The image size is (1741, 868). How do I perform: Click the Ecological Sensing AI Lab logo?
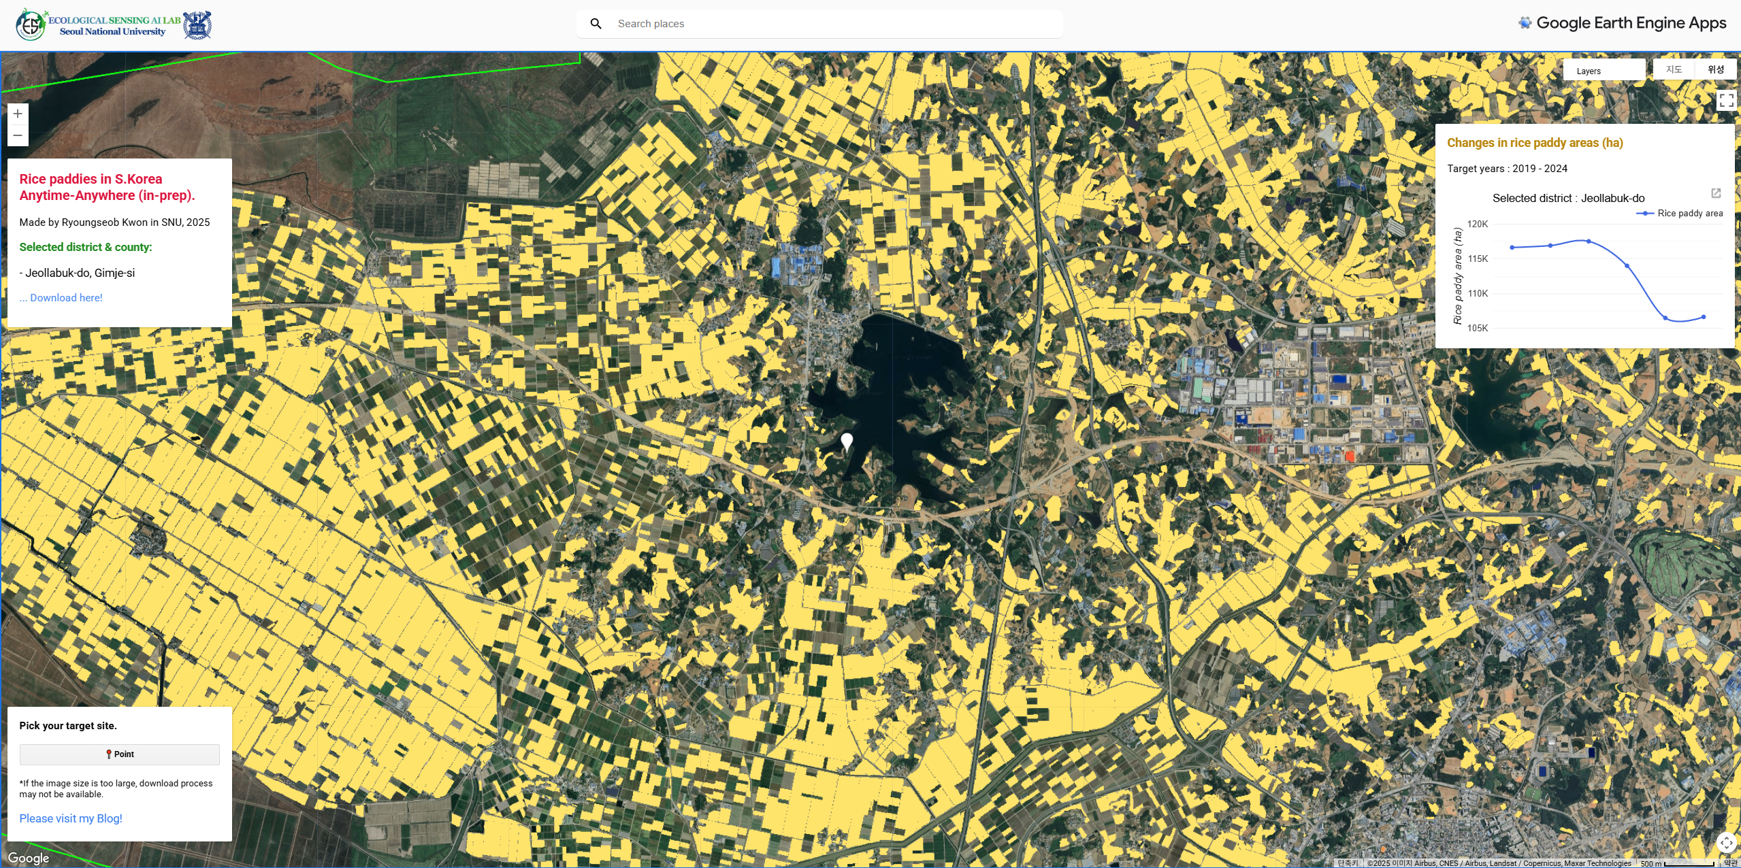(113, 25)
